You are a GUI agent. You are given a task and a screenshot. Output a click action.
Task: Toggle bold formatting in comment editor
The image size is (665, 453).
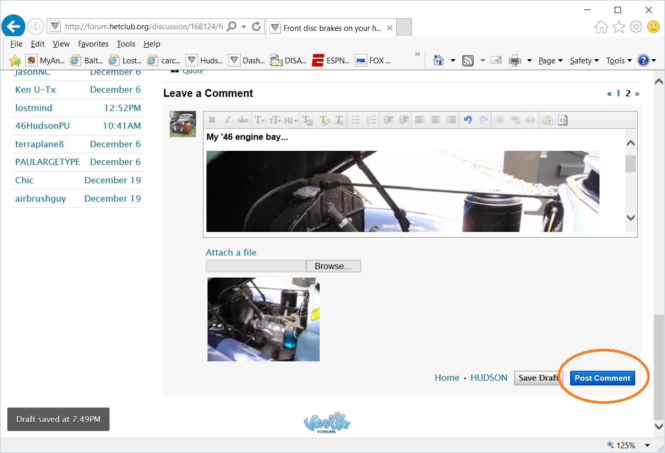tap(212, 120)
